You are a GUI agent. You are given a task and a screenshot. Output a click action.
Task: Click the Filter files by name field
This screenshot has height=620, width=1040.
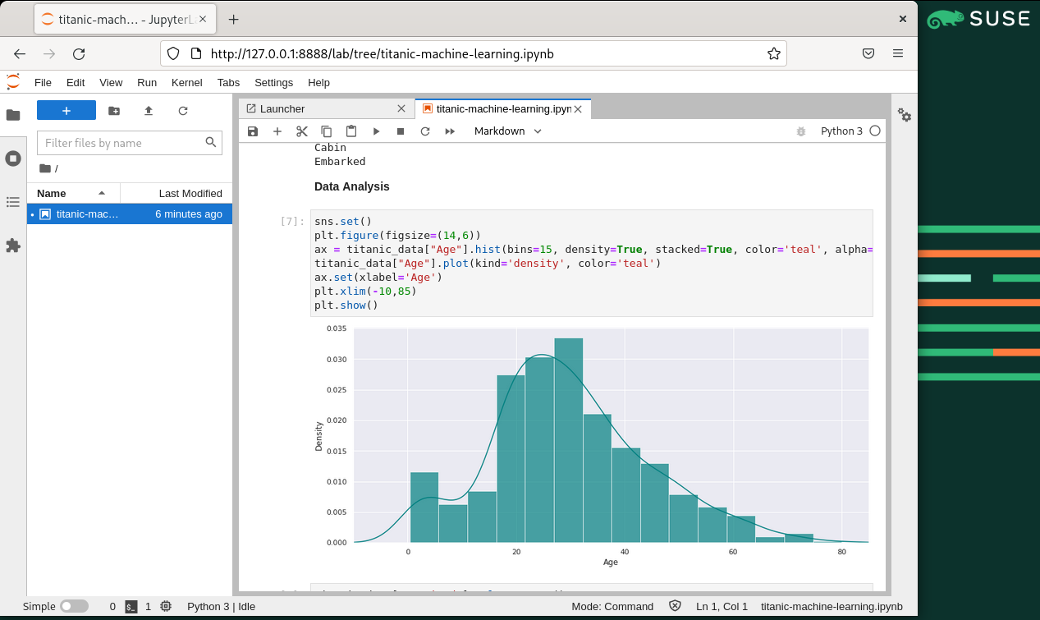point(121,143)
